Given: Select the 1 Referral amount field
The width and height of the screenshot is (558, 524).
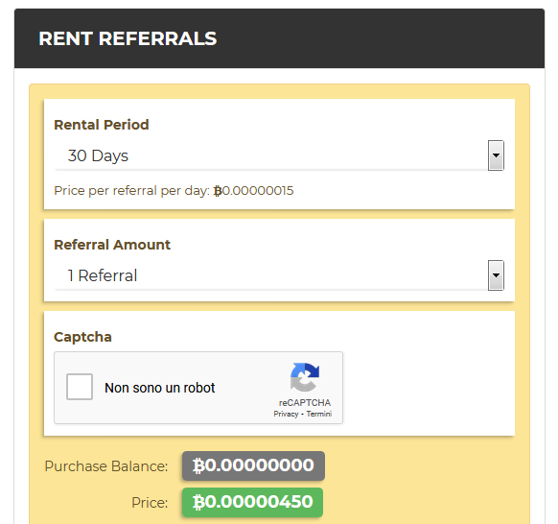Looking at the screenshot, I should tap(279, 275).
